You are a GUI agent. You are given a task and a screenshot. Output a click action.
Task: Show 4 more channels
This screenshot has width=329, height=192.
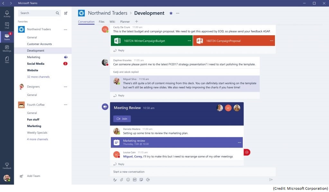point(38,139)
